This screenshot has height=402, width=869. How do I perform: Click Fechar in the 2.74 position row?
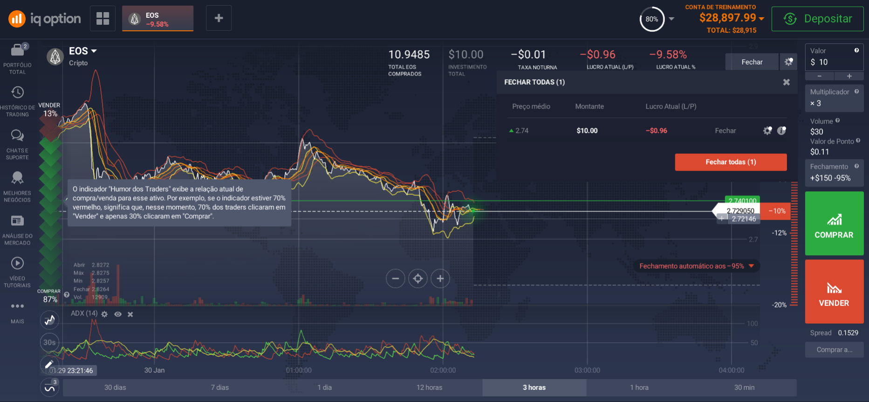[725, 131]
